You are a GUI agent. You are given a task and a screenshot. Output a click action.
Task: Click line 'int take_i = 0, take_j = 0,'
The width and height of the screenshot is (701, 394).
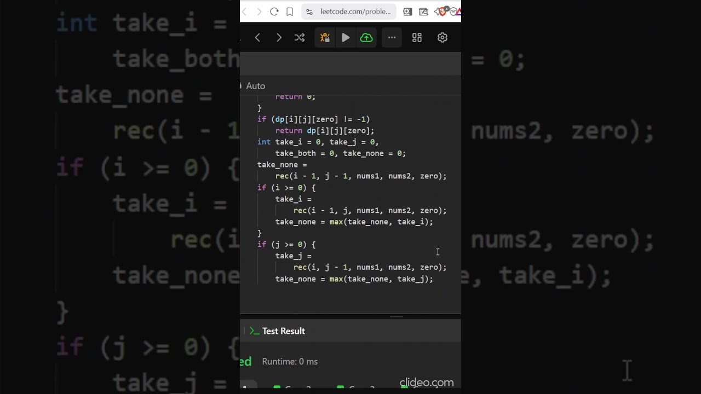tap(318, 142)
